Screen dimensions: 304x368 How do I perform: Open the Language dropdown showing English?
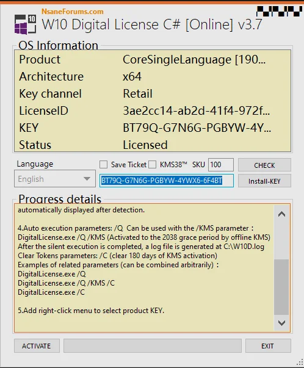(x=55, y=179)
